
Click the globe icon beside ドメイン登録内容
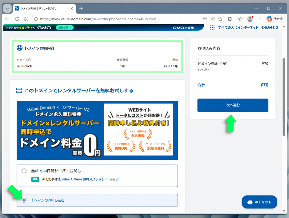click(x=19, y=48)
